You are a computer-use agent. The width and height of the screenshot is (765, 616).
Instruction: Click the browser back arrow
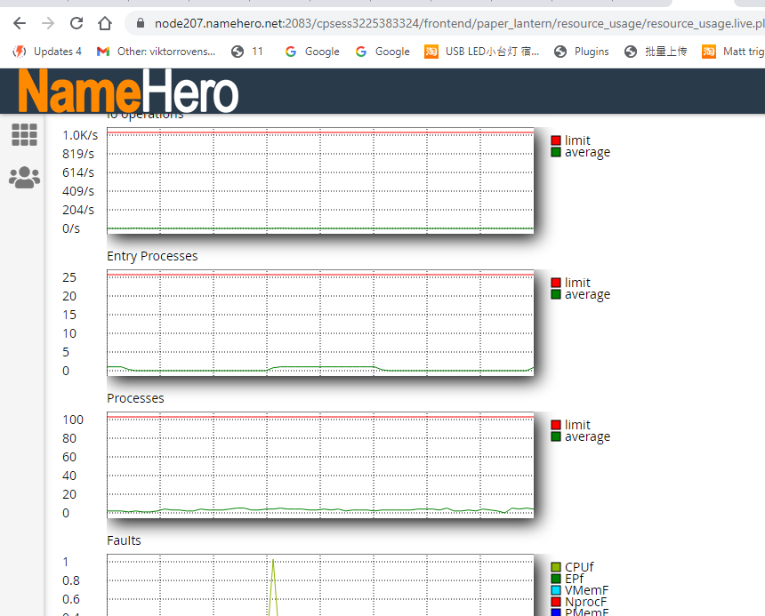(20, 23)
